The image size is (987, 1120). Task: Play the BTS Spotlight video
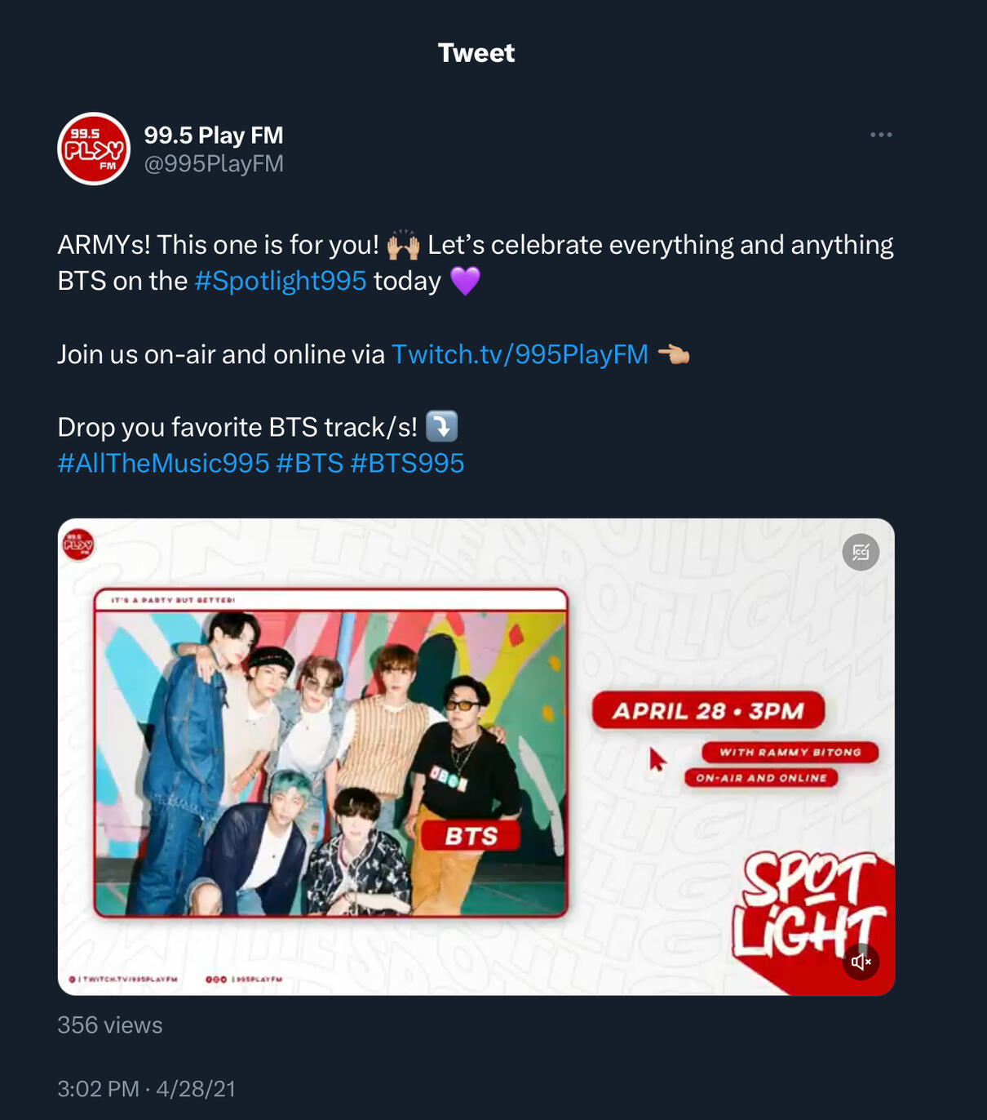click(476, 757)
